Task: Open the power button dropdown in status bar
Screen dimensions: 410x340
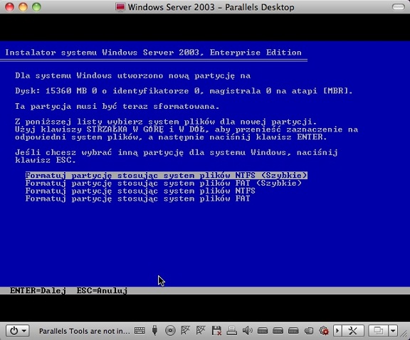Action: click(18, 331)
